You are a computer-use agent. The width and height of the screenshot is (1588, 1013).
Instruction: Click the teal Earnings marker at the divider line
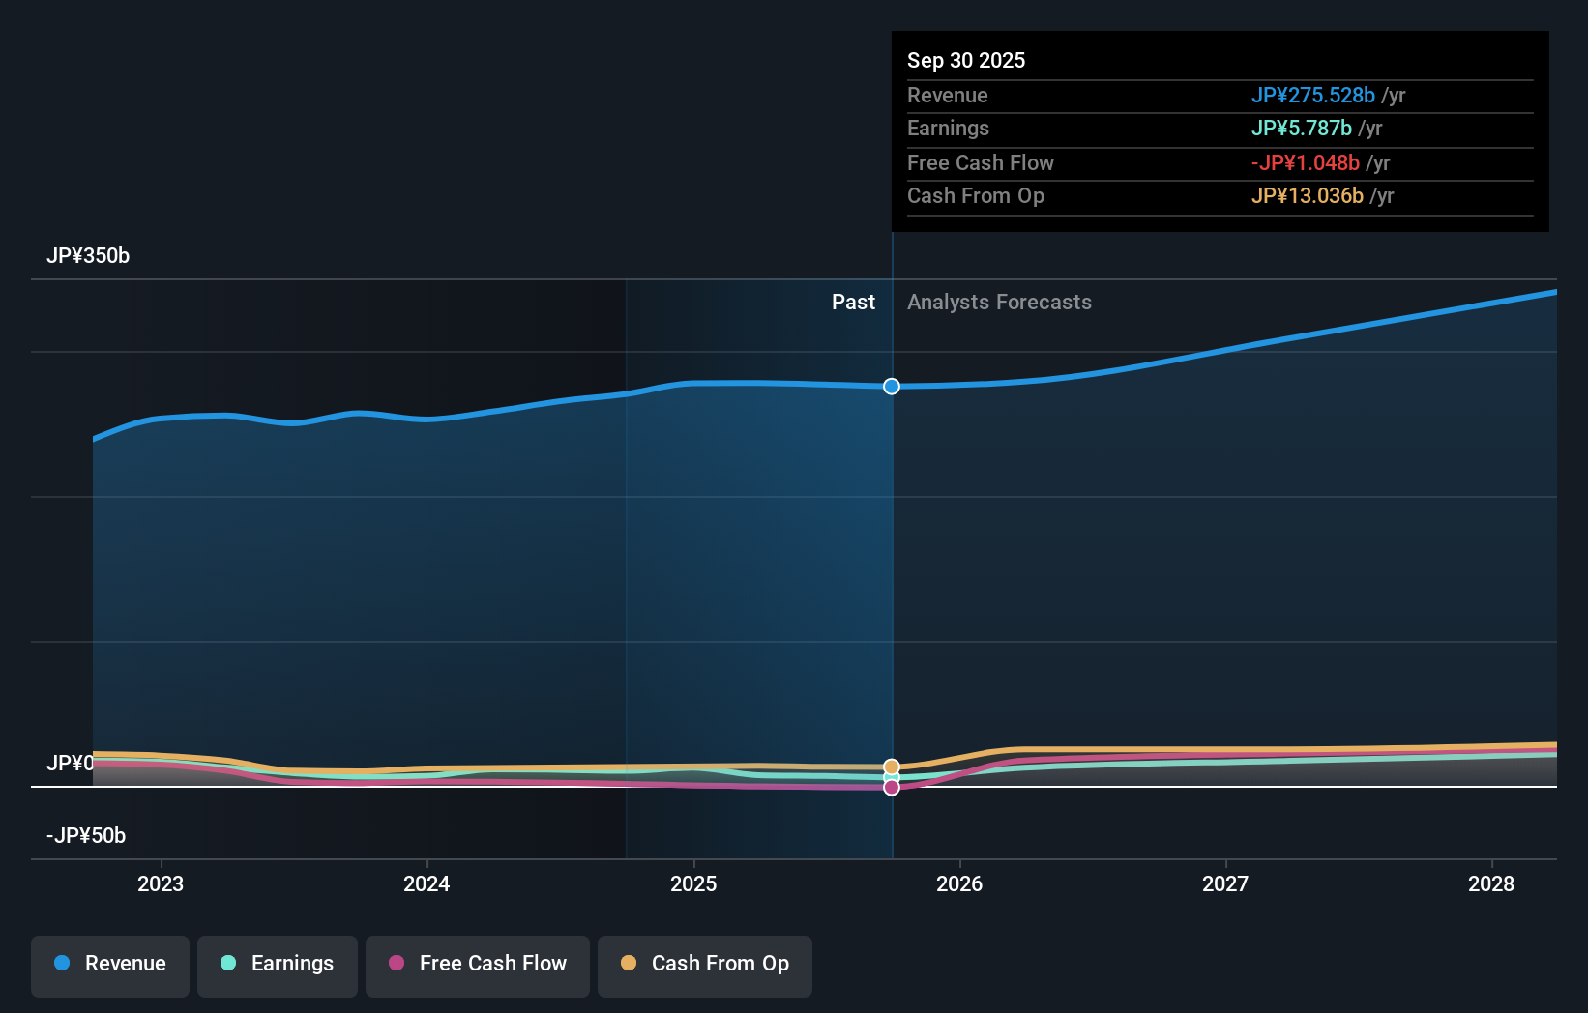click(891, 779)
